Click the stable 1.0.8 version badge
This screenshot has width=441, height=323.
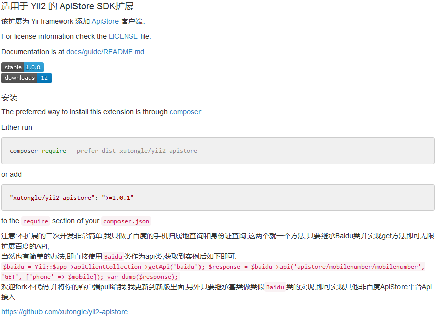click(x=22, y=67)
